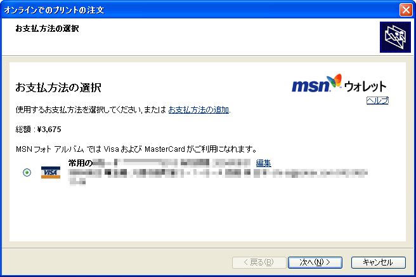
Task: Click the photo print wizard icon
Action: click(x=395, y=37)
